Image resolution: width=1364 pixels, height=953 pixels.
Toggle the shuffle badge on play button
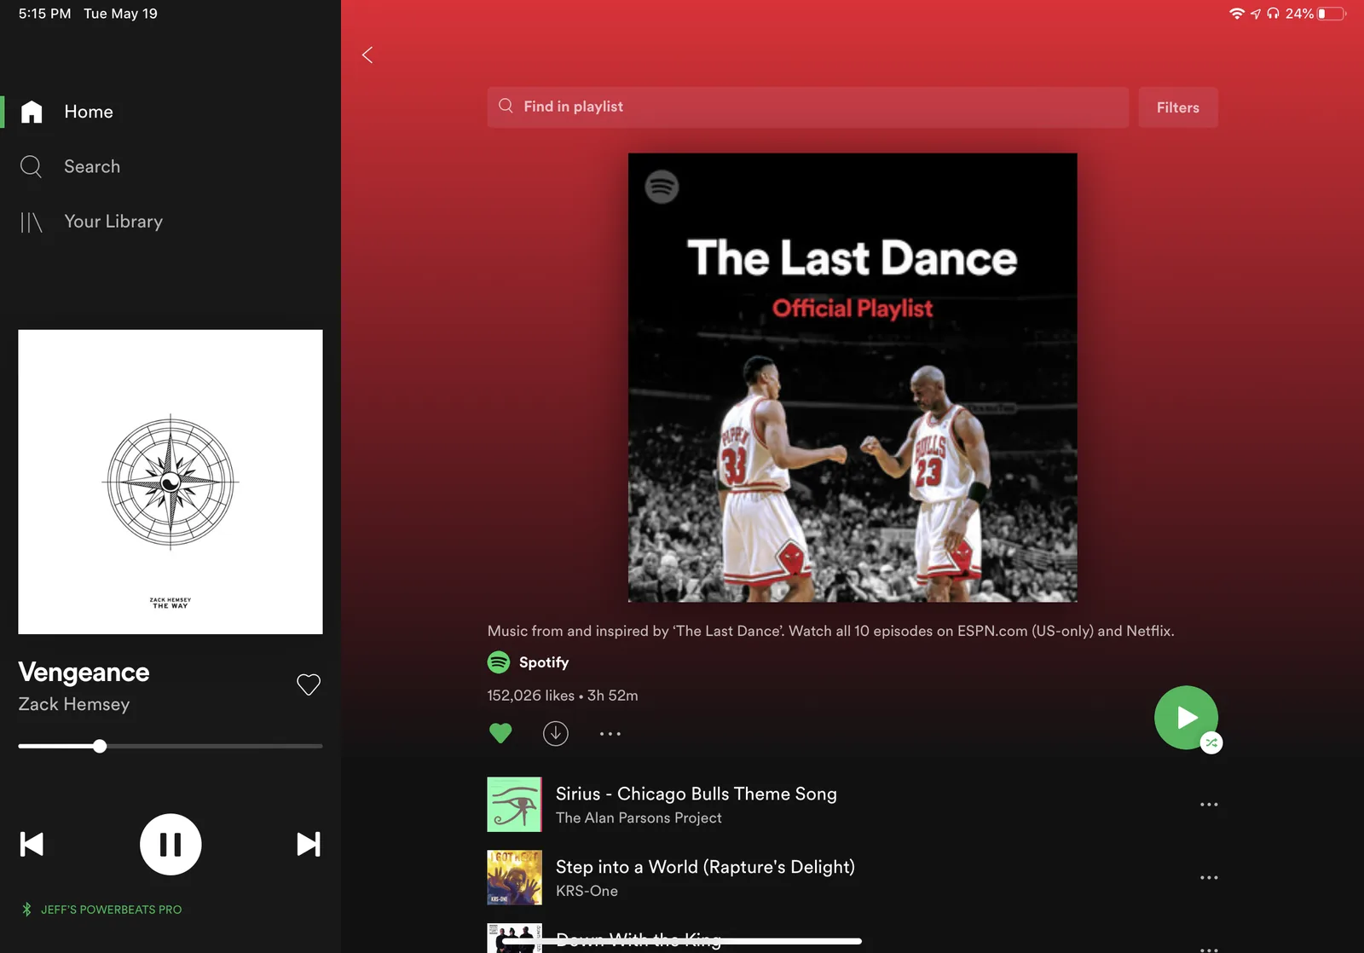(1211, 742)
